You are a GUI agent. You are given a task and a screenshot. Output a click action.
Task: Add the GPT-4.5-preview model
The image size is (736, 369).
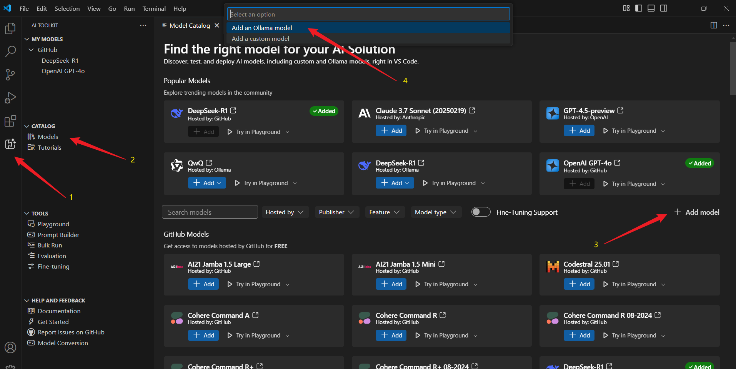(x=579, y=131)
